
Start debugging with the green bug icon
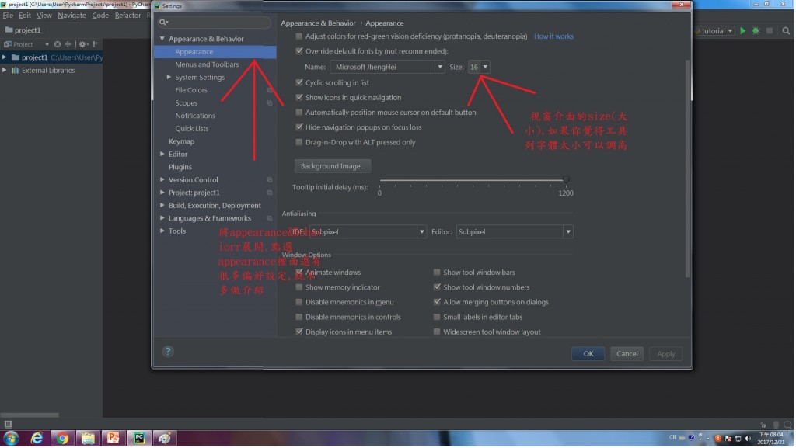[x=756, y=31]
